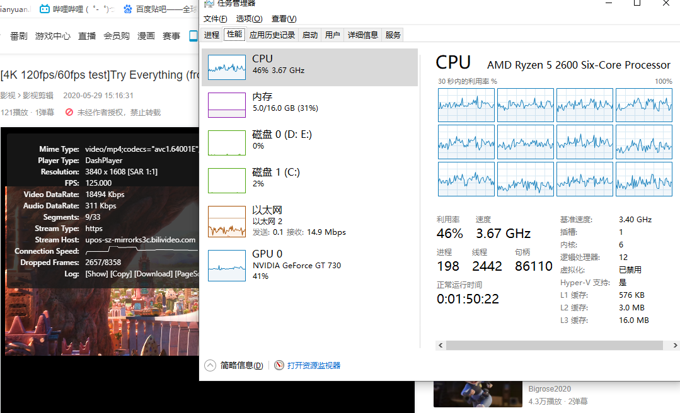Switch to the 进程 tab
The height and width of the screenshot is (413, 680).
212,35
